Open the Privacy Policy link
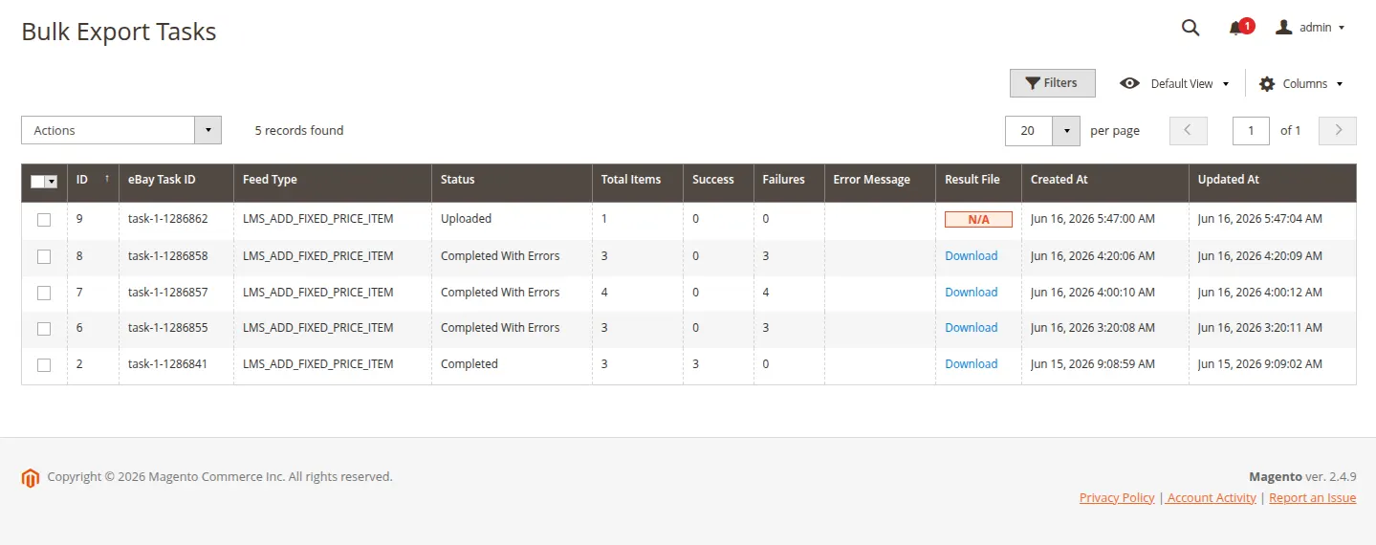Viewport: 1376px width, 545px height. point(1117,497)
